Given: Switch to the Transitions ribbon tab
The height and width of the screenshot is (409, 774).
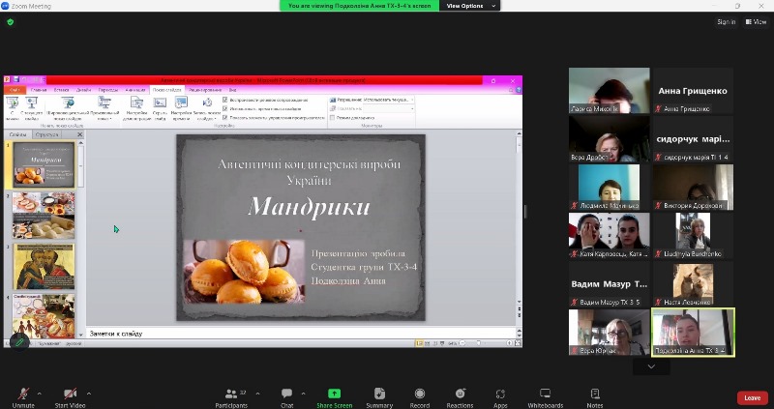Looking at the screenshot, I should (108, 90).
